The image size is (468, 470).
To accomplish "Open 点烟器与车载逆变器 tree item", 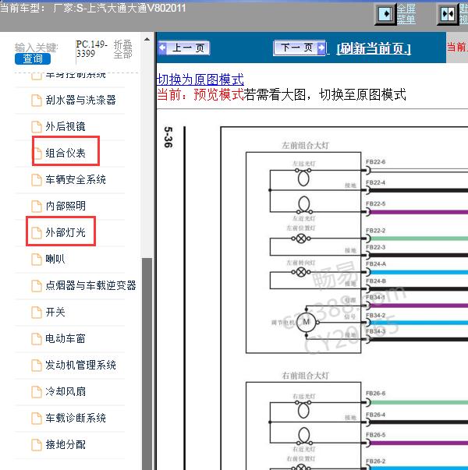I will coord(90,285).
